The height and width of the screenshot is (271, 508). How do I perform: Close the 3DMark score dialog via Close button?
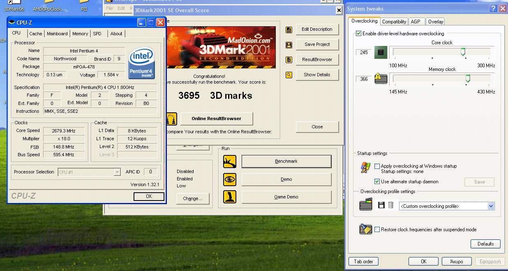[317, 127]
